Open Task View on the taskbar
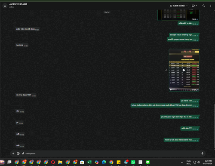 (x=9, y=162)
